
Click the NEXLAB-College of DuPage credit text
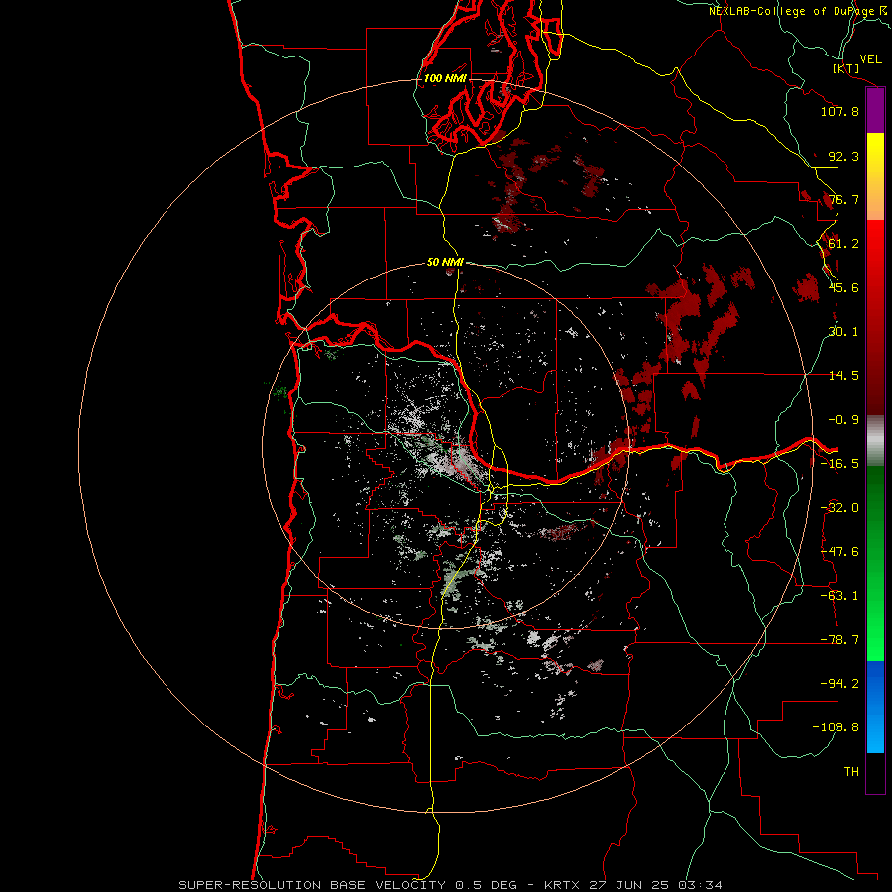pyautogui.click(x=799, y=11)
